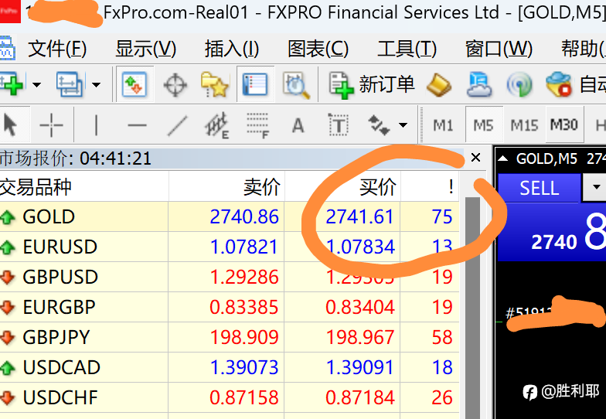The image size is (606, 419).
Task: Select the USDCAD symbol row
Action: coord(230,368)
